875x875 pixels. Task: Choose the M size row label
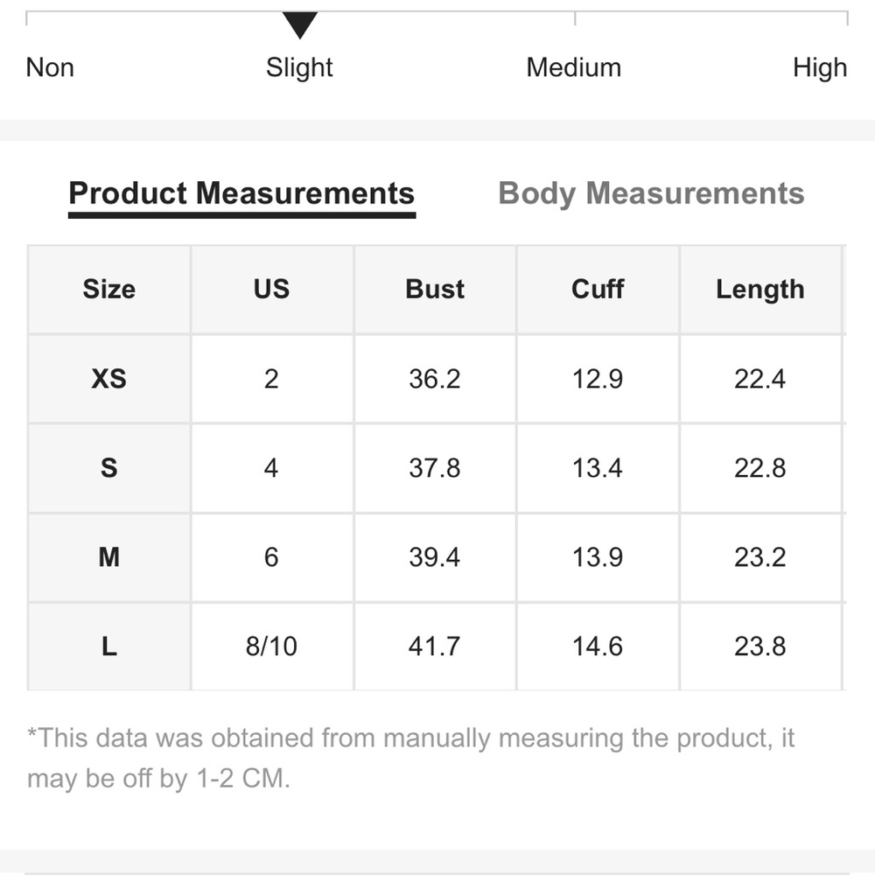108,557
